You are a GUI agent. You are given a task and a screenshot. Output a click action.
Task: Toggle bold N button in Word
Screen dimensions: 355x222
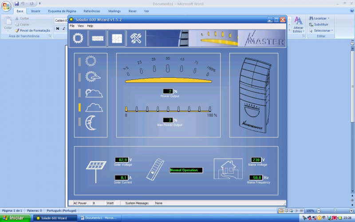click(58, 28)
